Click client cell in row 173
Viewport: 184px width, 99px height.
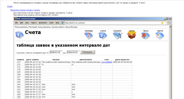click(56, 62)
